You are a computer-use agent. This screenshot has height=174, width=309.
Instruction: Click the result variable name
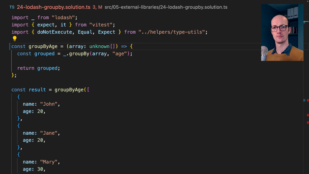pos(37,90)
